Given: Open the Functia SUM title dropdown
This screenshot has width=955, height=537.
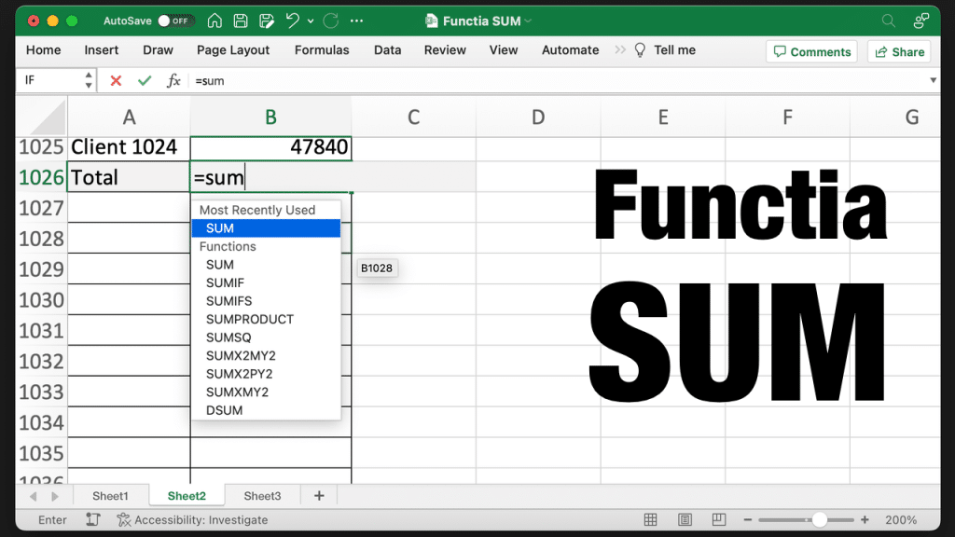Looking at the screenshot, I should point(528,21).
